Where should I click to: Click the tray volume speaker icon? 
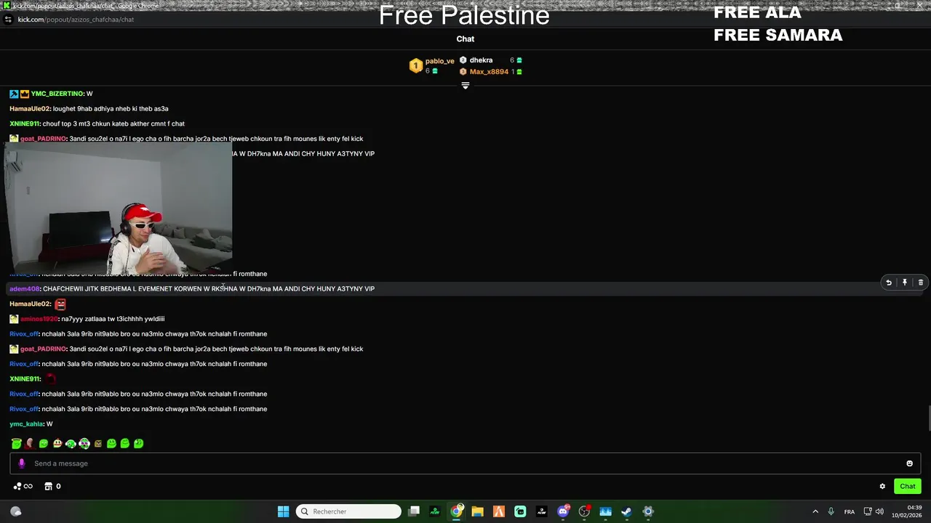[879, 511]
